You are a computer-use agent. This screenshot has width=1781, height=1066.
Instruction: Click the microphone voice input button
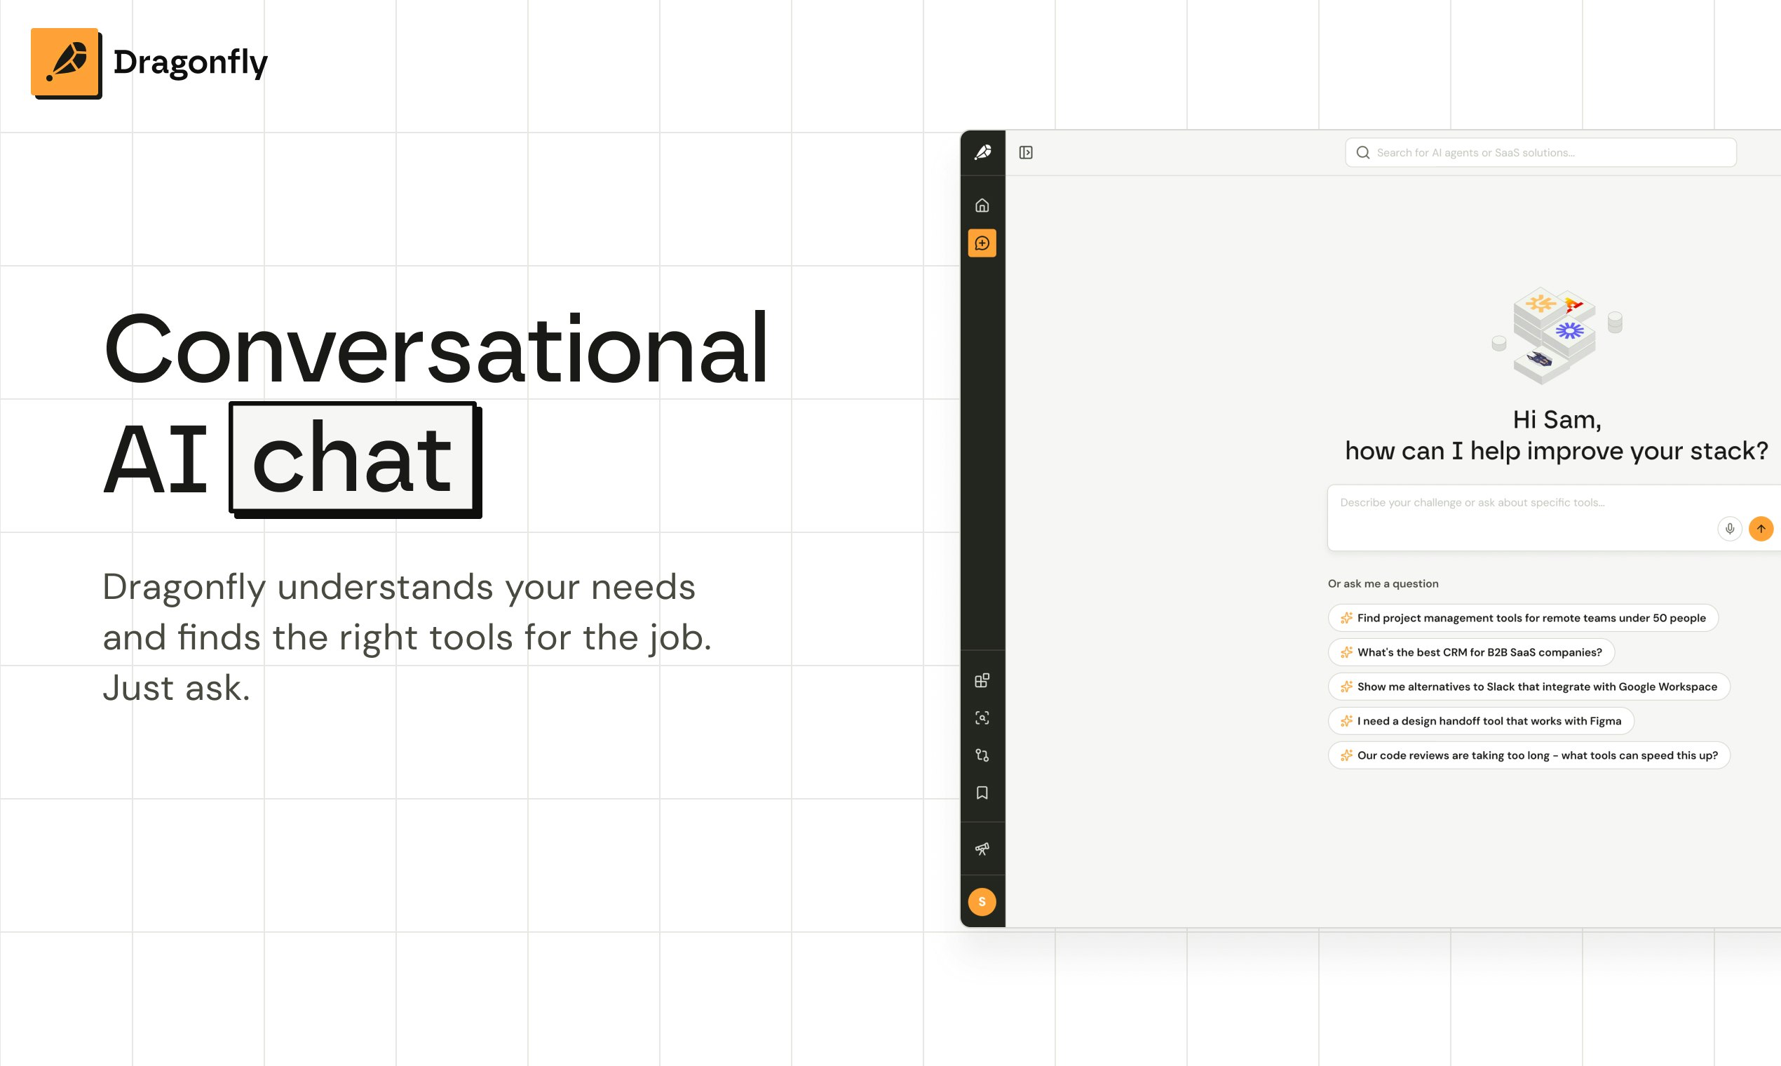pyautogui.click(x=1729, y=529)
